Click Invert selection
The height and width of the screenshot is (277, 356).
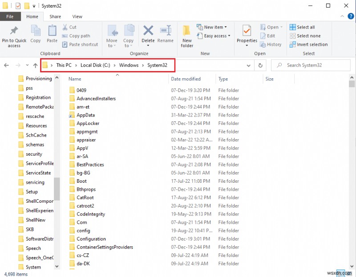pyautogui.click(x=308, y=44)
